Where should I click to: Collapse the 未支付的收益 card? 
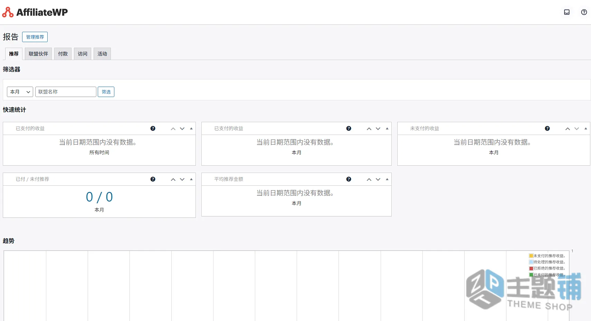[x=586, y=128]
